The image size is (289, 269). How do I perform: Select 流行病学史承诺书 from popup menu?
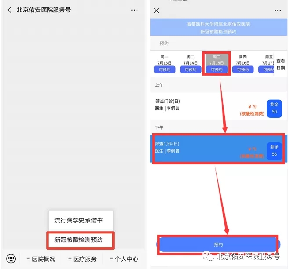click(x=81, y=220)
